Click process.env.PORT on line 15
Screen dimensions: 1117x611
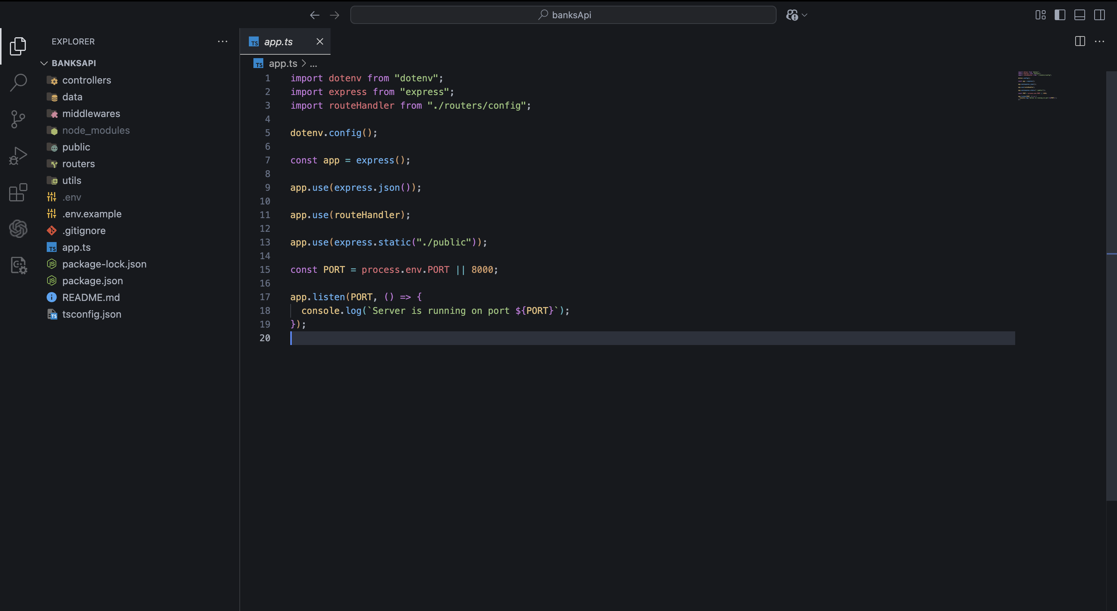click(405, 269)
